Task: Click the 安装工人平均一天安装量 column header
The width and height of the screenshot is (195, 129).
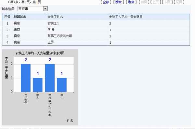Action: pos(126,17)
